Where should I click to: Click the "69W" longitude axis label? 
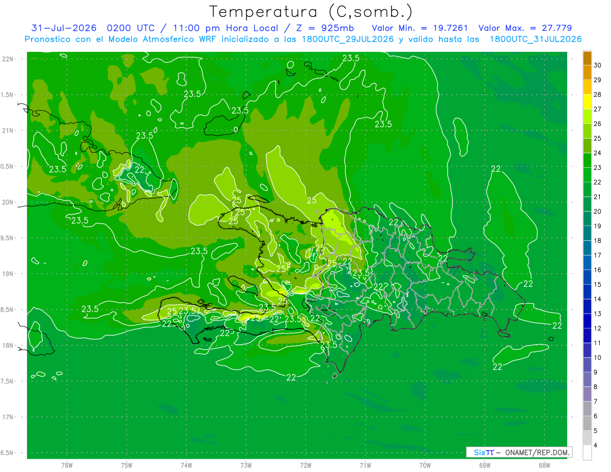[484, 465]
